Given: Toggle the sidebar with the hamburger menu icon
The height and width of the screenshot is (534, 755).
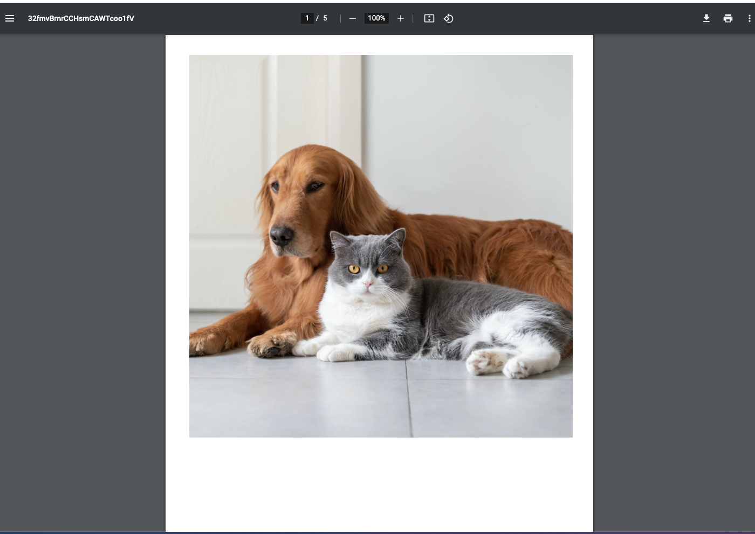Looking at the screenshot, I should point(10,18).
